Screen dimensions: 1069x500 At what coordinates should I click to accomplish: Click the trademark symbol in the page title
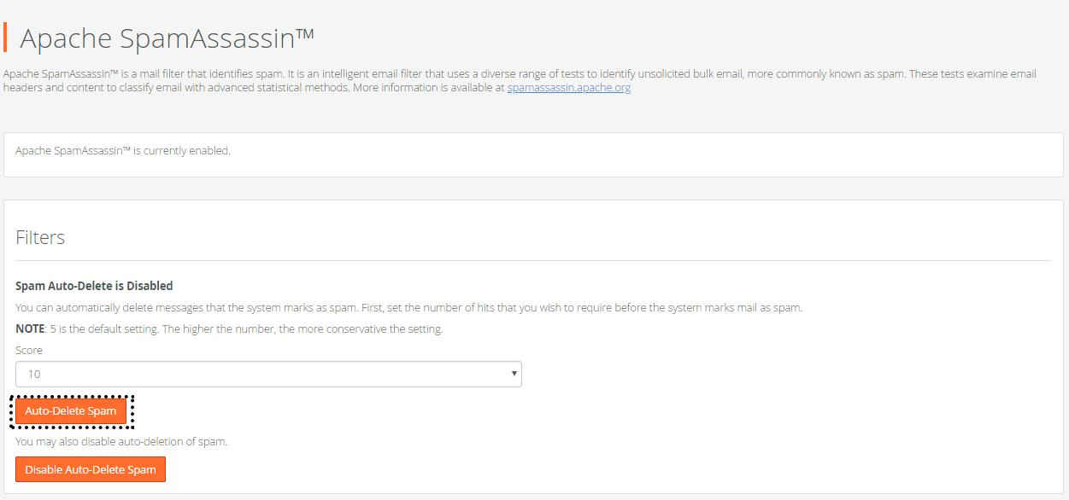pyautogui.click(x=305, y=34)
